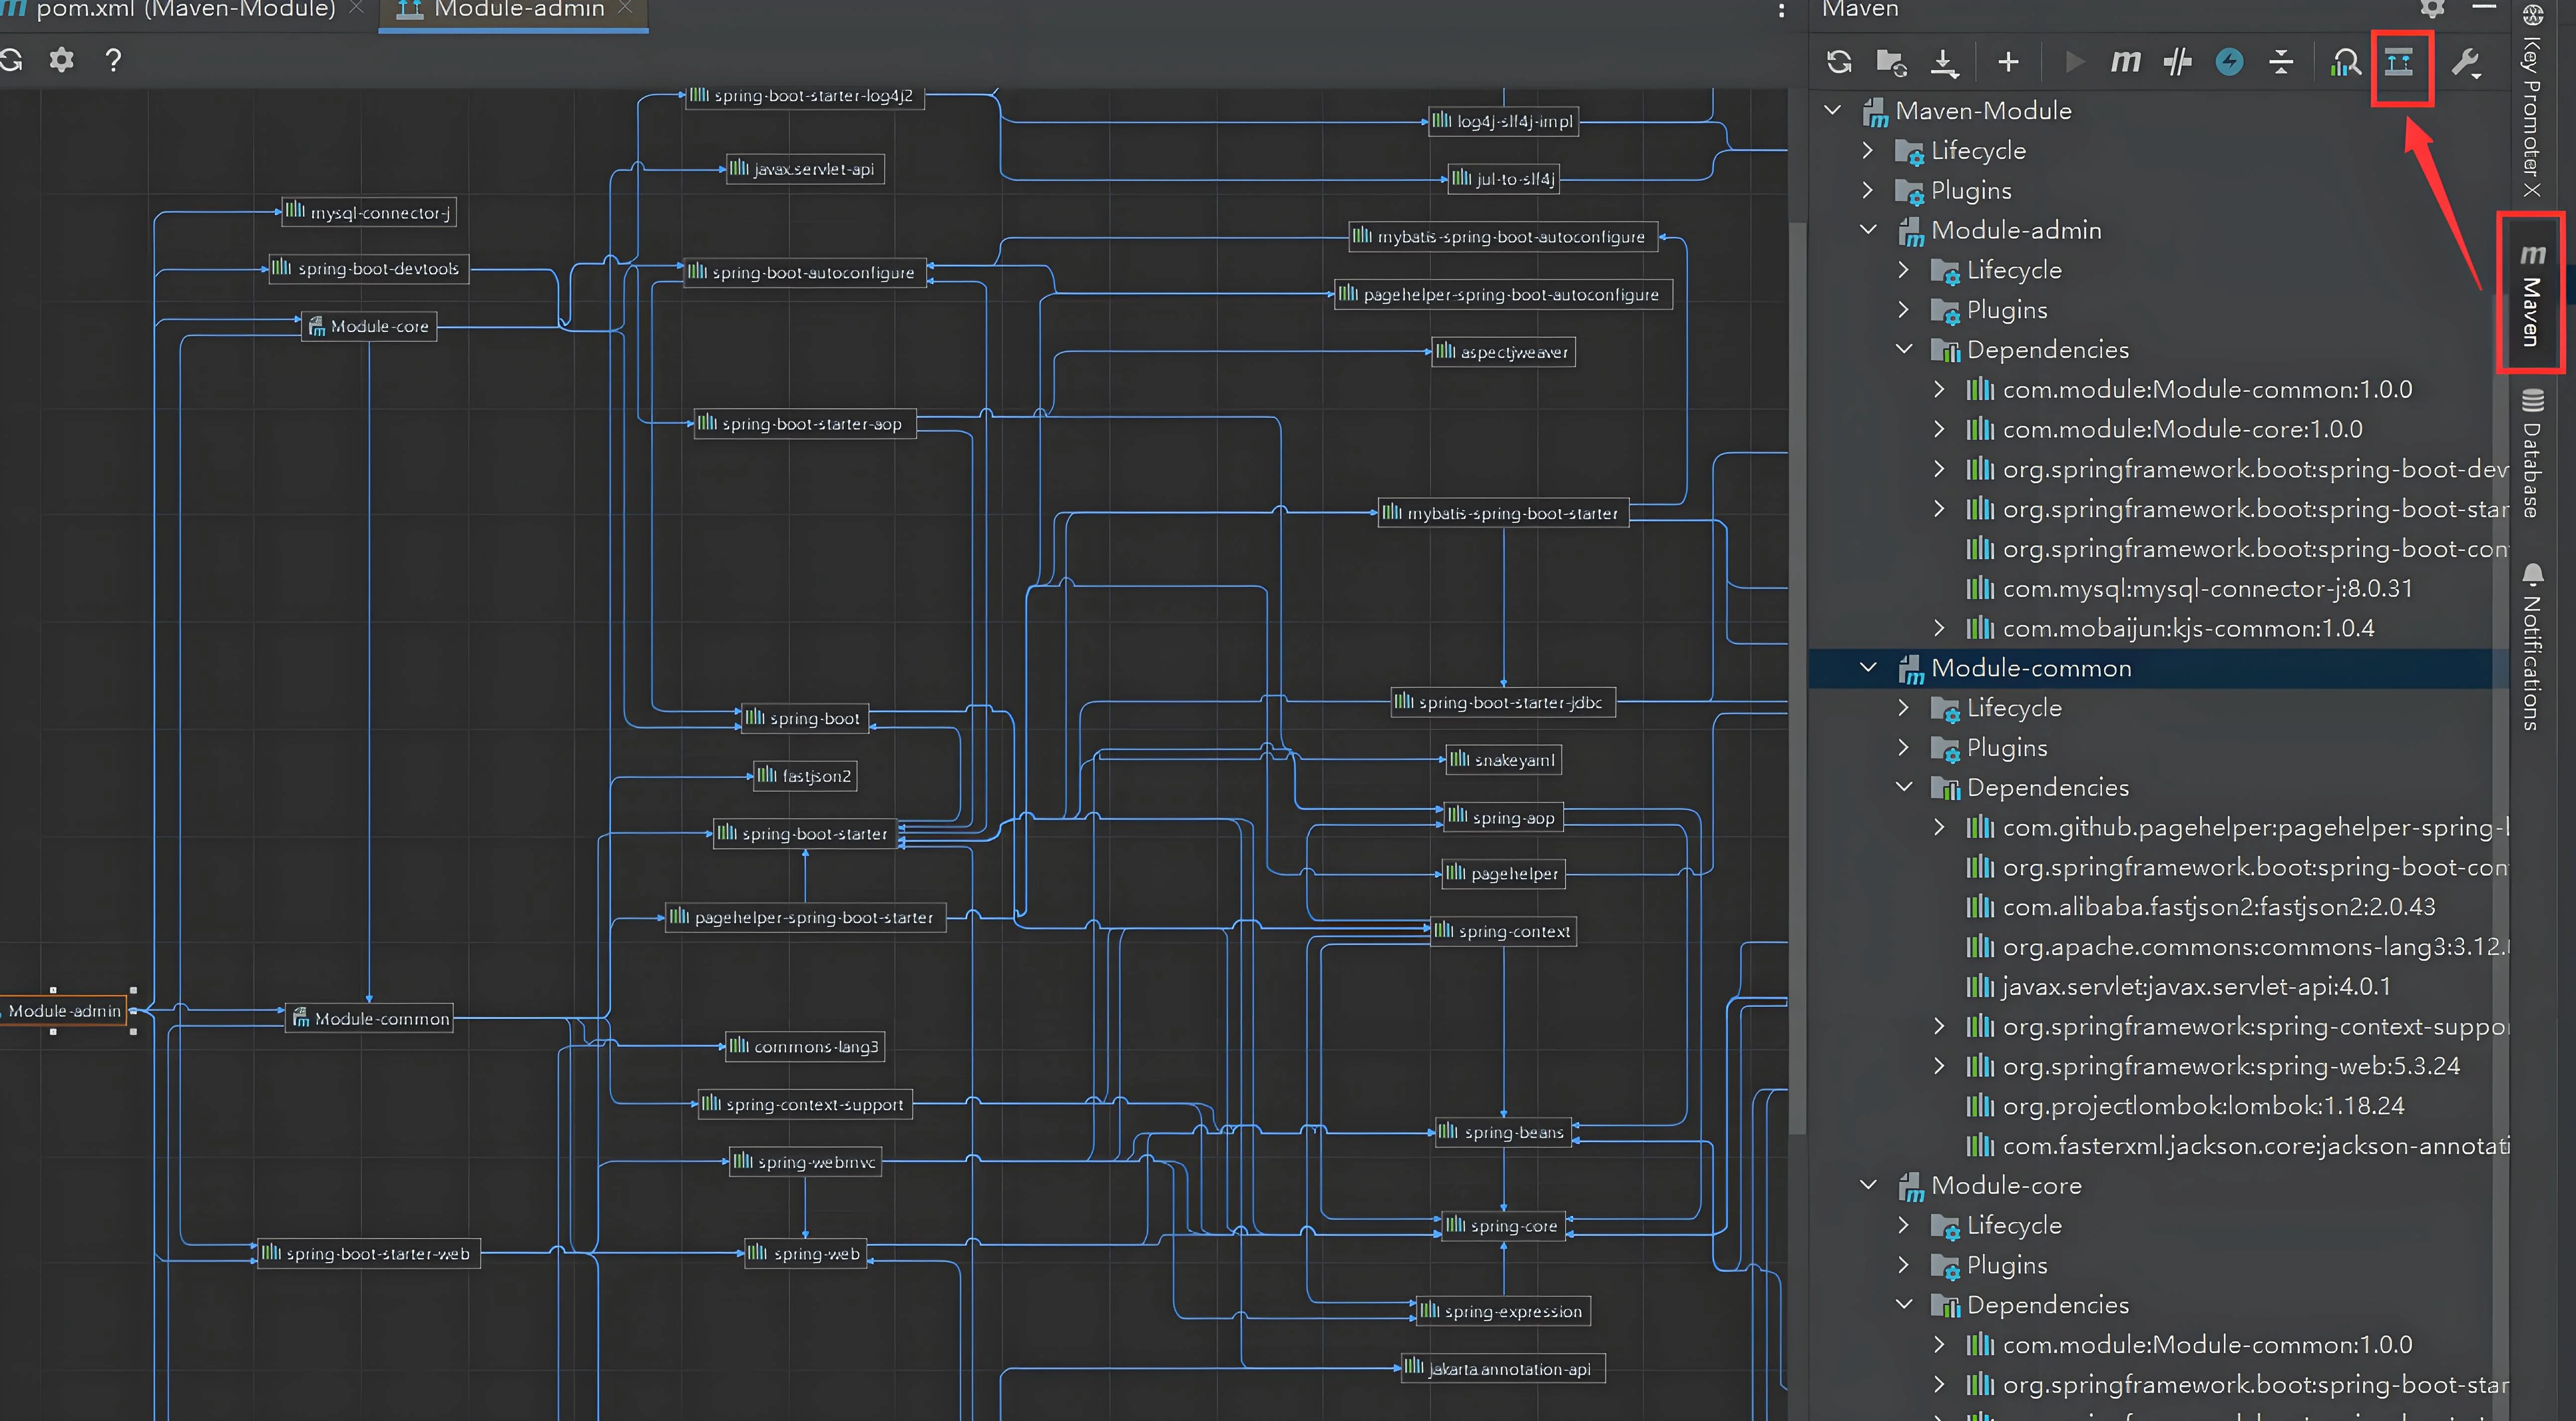Screen dimensions: 2576x1421
Task: Click the Analyze Dependencies magnifier icon
Action: tap(2345, 62)
